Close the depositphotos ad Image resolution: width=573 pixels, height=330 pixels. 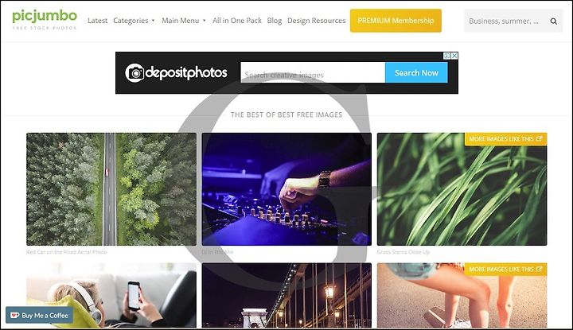[454, 56]
